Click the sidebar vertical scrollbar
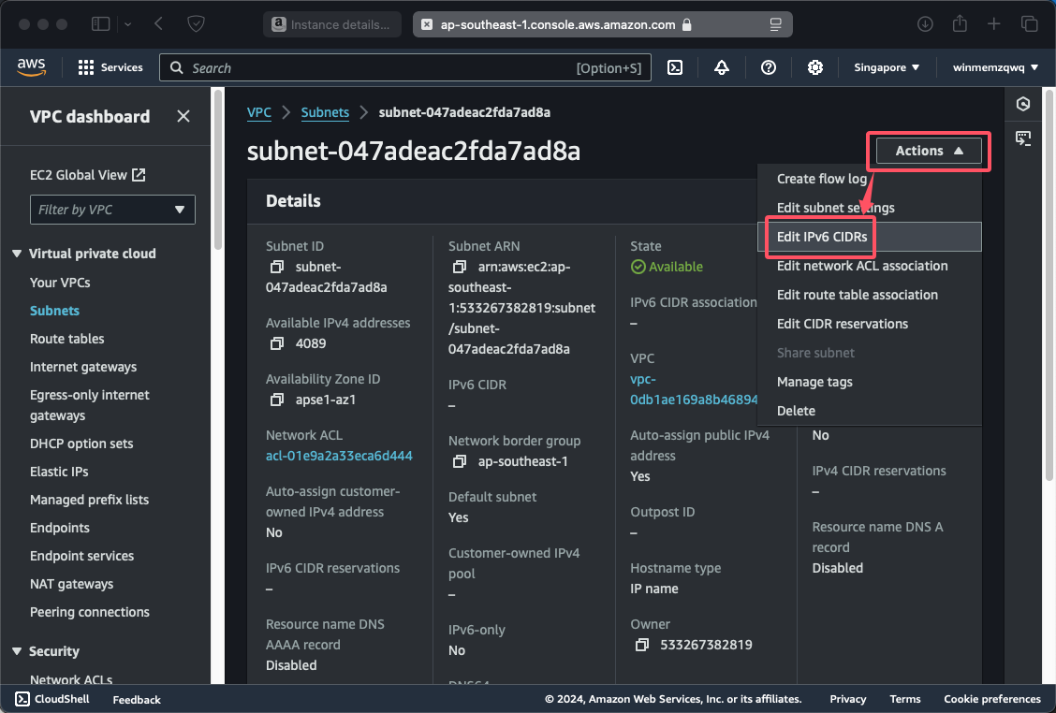Screen dimensions: 1056x713 [x=217, y=171]
